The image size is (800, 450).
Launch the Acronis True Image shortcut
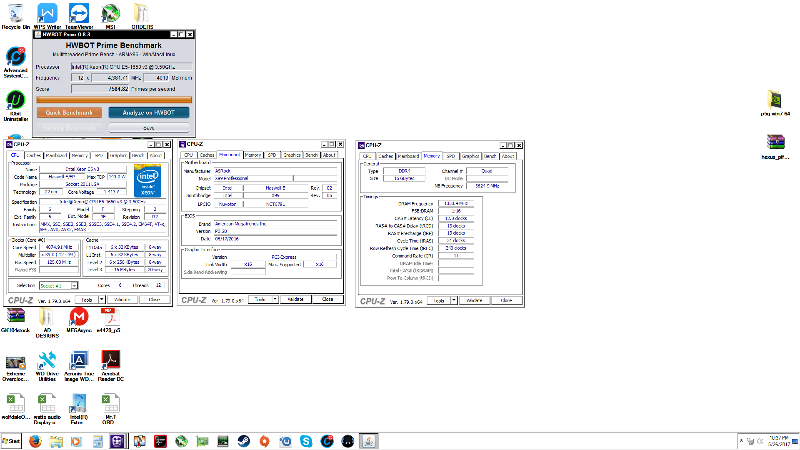[79, 366]
